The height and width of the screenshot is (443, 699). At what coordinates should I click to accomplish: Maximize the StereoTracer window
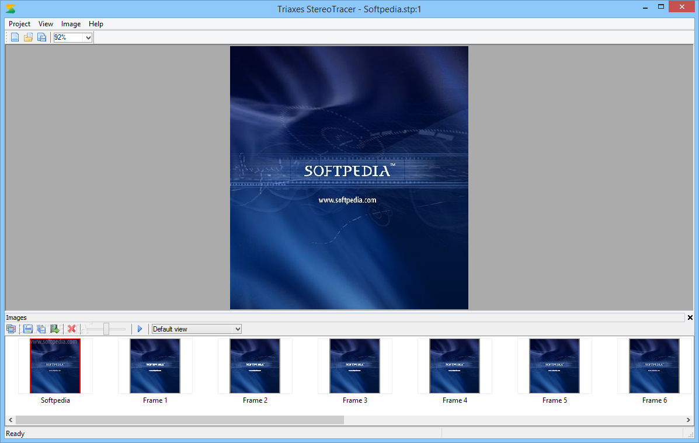coord(661,7)
